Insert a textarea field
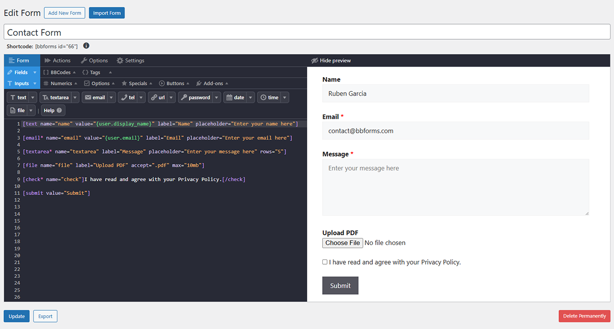The height and width of the screenshot is (329, 614). [56, 98]
